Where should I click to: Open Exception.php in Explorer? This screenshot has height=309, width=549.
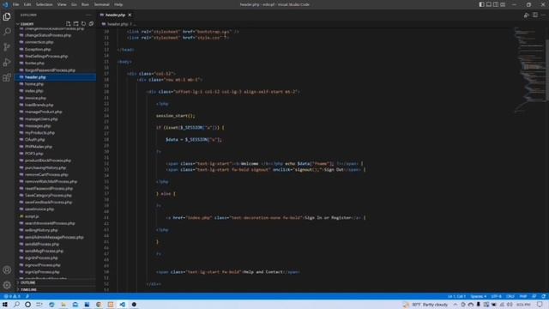38,49
